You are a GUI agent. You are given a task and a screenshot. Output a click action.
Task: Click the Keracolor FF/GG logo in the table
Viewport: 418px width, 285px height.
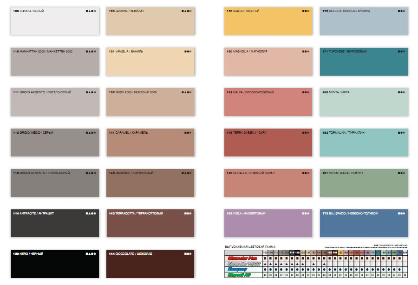pos(243,263)
